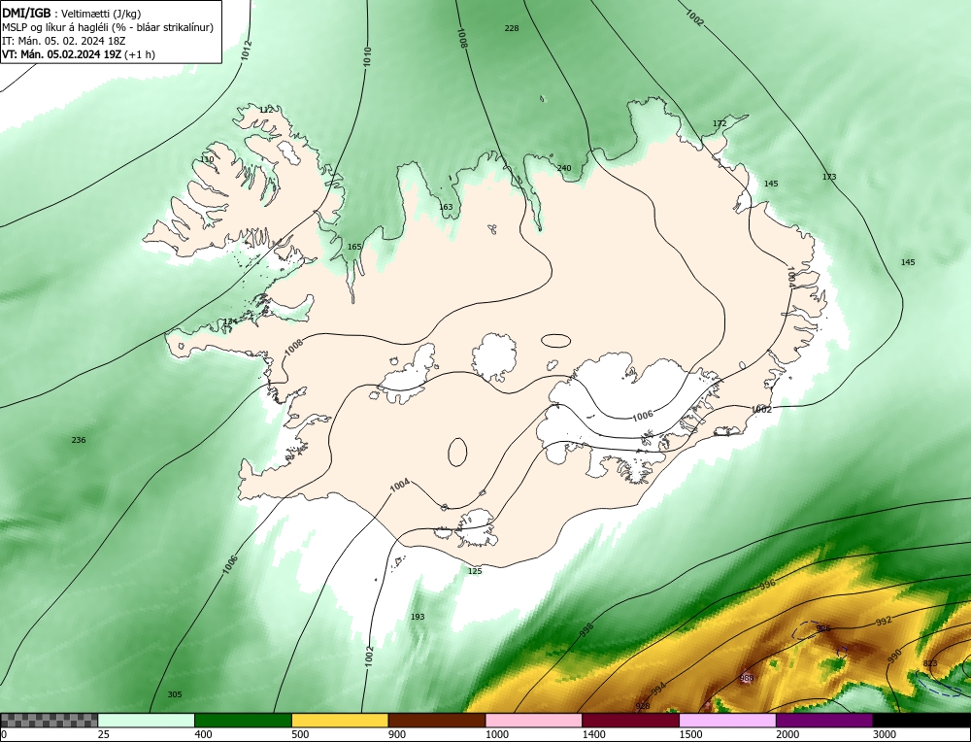Click the isobar label '996'
This screenshot has width=971, height=742.
pyautogui.click(x=767, y=584)
